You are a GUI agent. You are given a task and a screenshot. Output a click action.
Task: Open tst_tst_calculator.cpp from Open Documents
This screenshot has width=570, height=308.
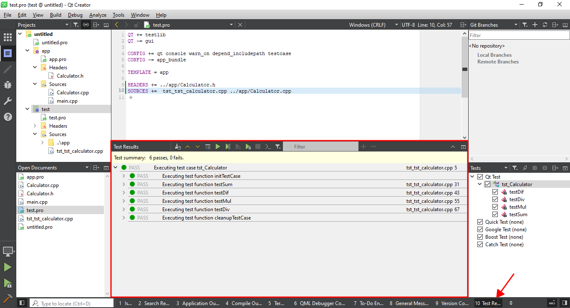tap(50, 219)
